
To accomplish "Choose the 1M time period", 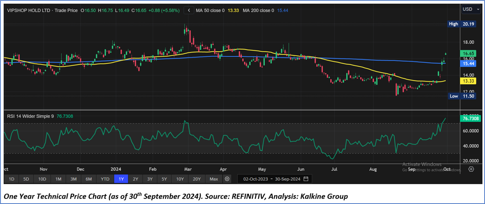I will pyautogui.click(x=58, y=179).
